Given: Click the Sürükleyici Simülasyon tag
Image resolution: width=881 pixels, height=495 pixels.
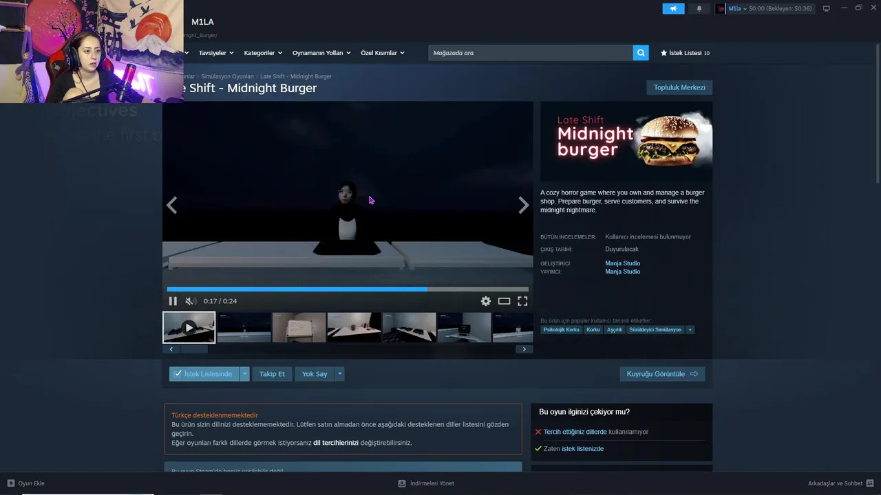Looking at the screenshot, I should point(655,330).
